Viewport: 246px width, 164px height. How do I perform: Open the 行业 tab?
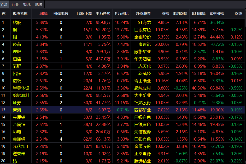coord(15,4)
